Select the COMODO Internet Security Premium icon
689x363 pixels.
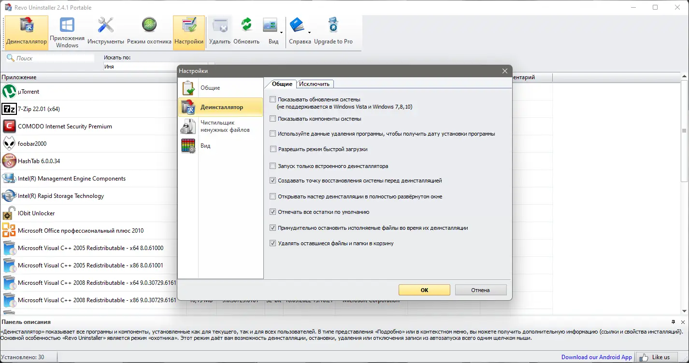[x=9, y=126]
